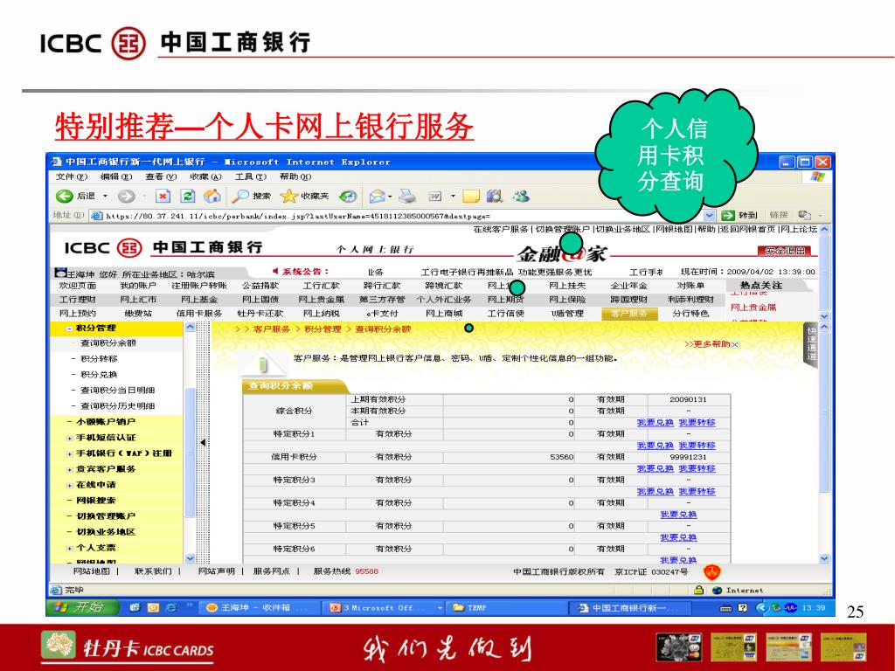Open the IE History clock icon
This screenshot has height=671, width=895.
348,197
